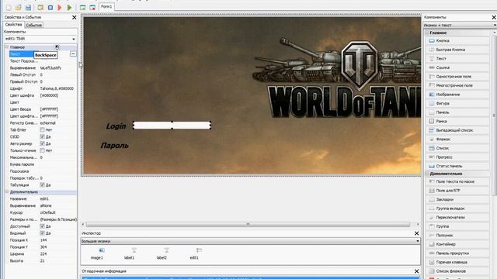Toggle the Табуляция checkbox
This screenshot has height=279, width=497.
[x=42, y=185]
